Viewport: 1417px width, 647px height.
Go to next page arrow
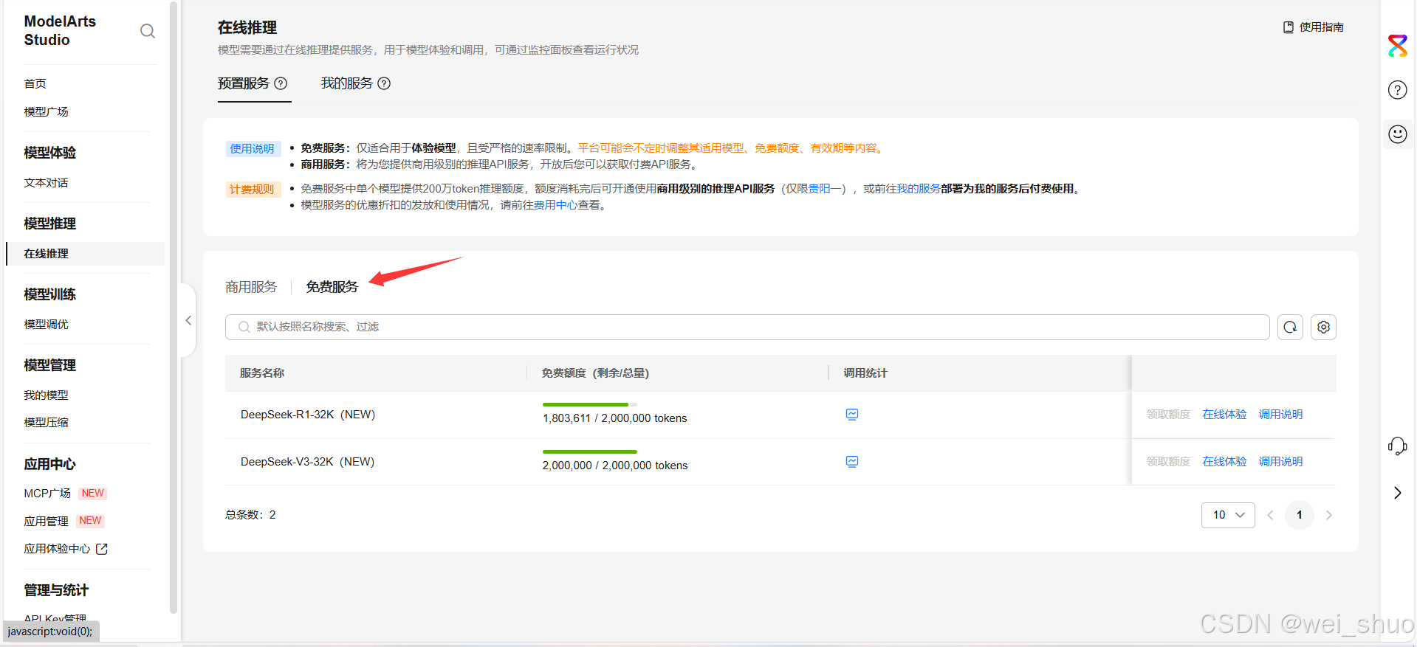pyautogui.click(x=1329, y=515)
